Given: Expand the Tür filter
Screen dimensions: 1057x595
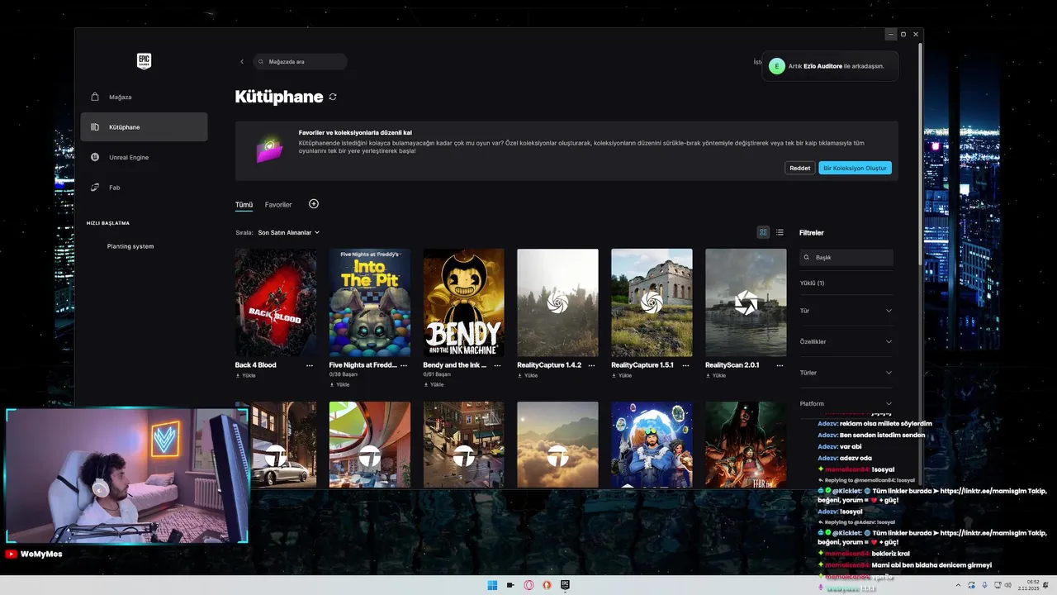Looking at the screenshot, I should tap(846, 311).
